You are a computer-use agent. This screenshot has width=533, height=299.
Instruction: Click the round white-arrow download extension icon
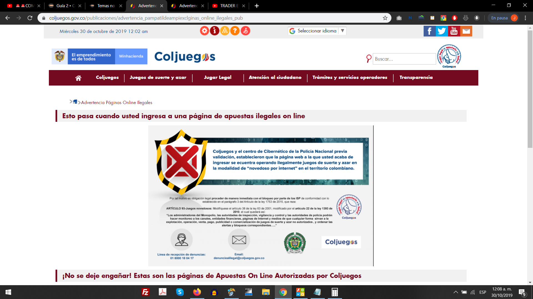tap(477, 18)
